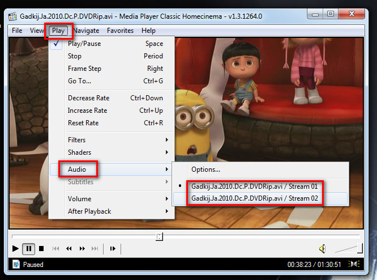377x280 pixels.
Task: Click the audio channel indicator in the status bar
Action: (x=354, y=264)
